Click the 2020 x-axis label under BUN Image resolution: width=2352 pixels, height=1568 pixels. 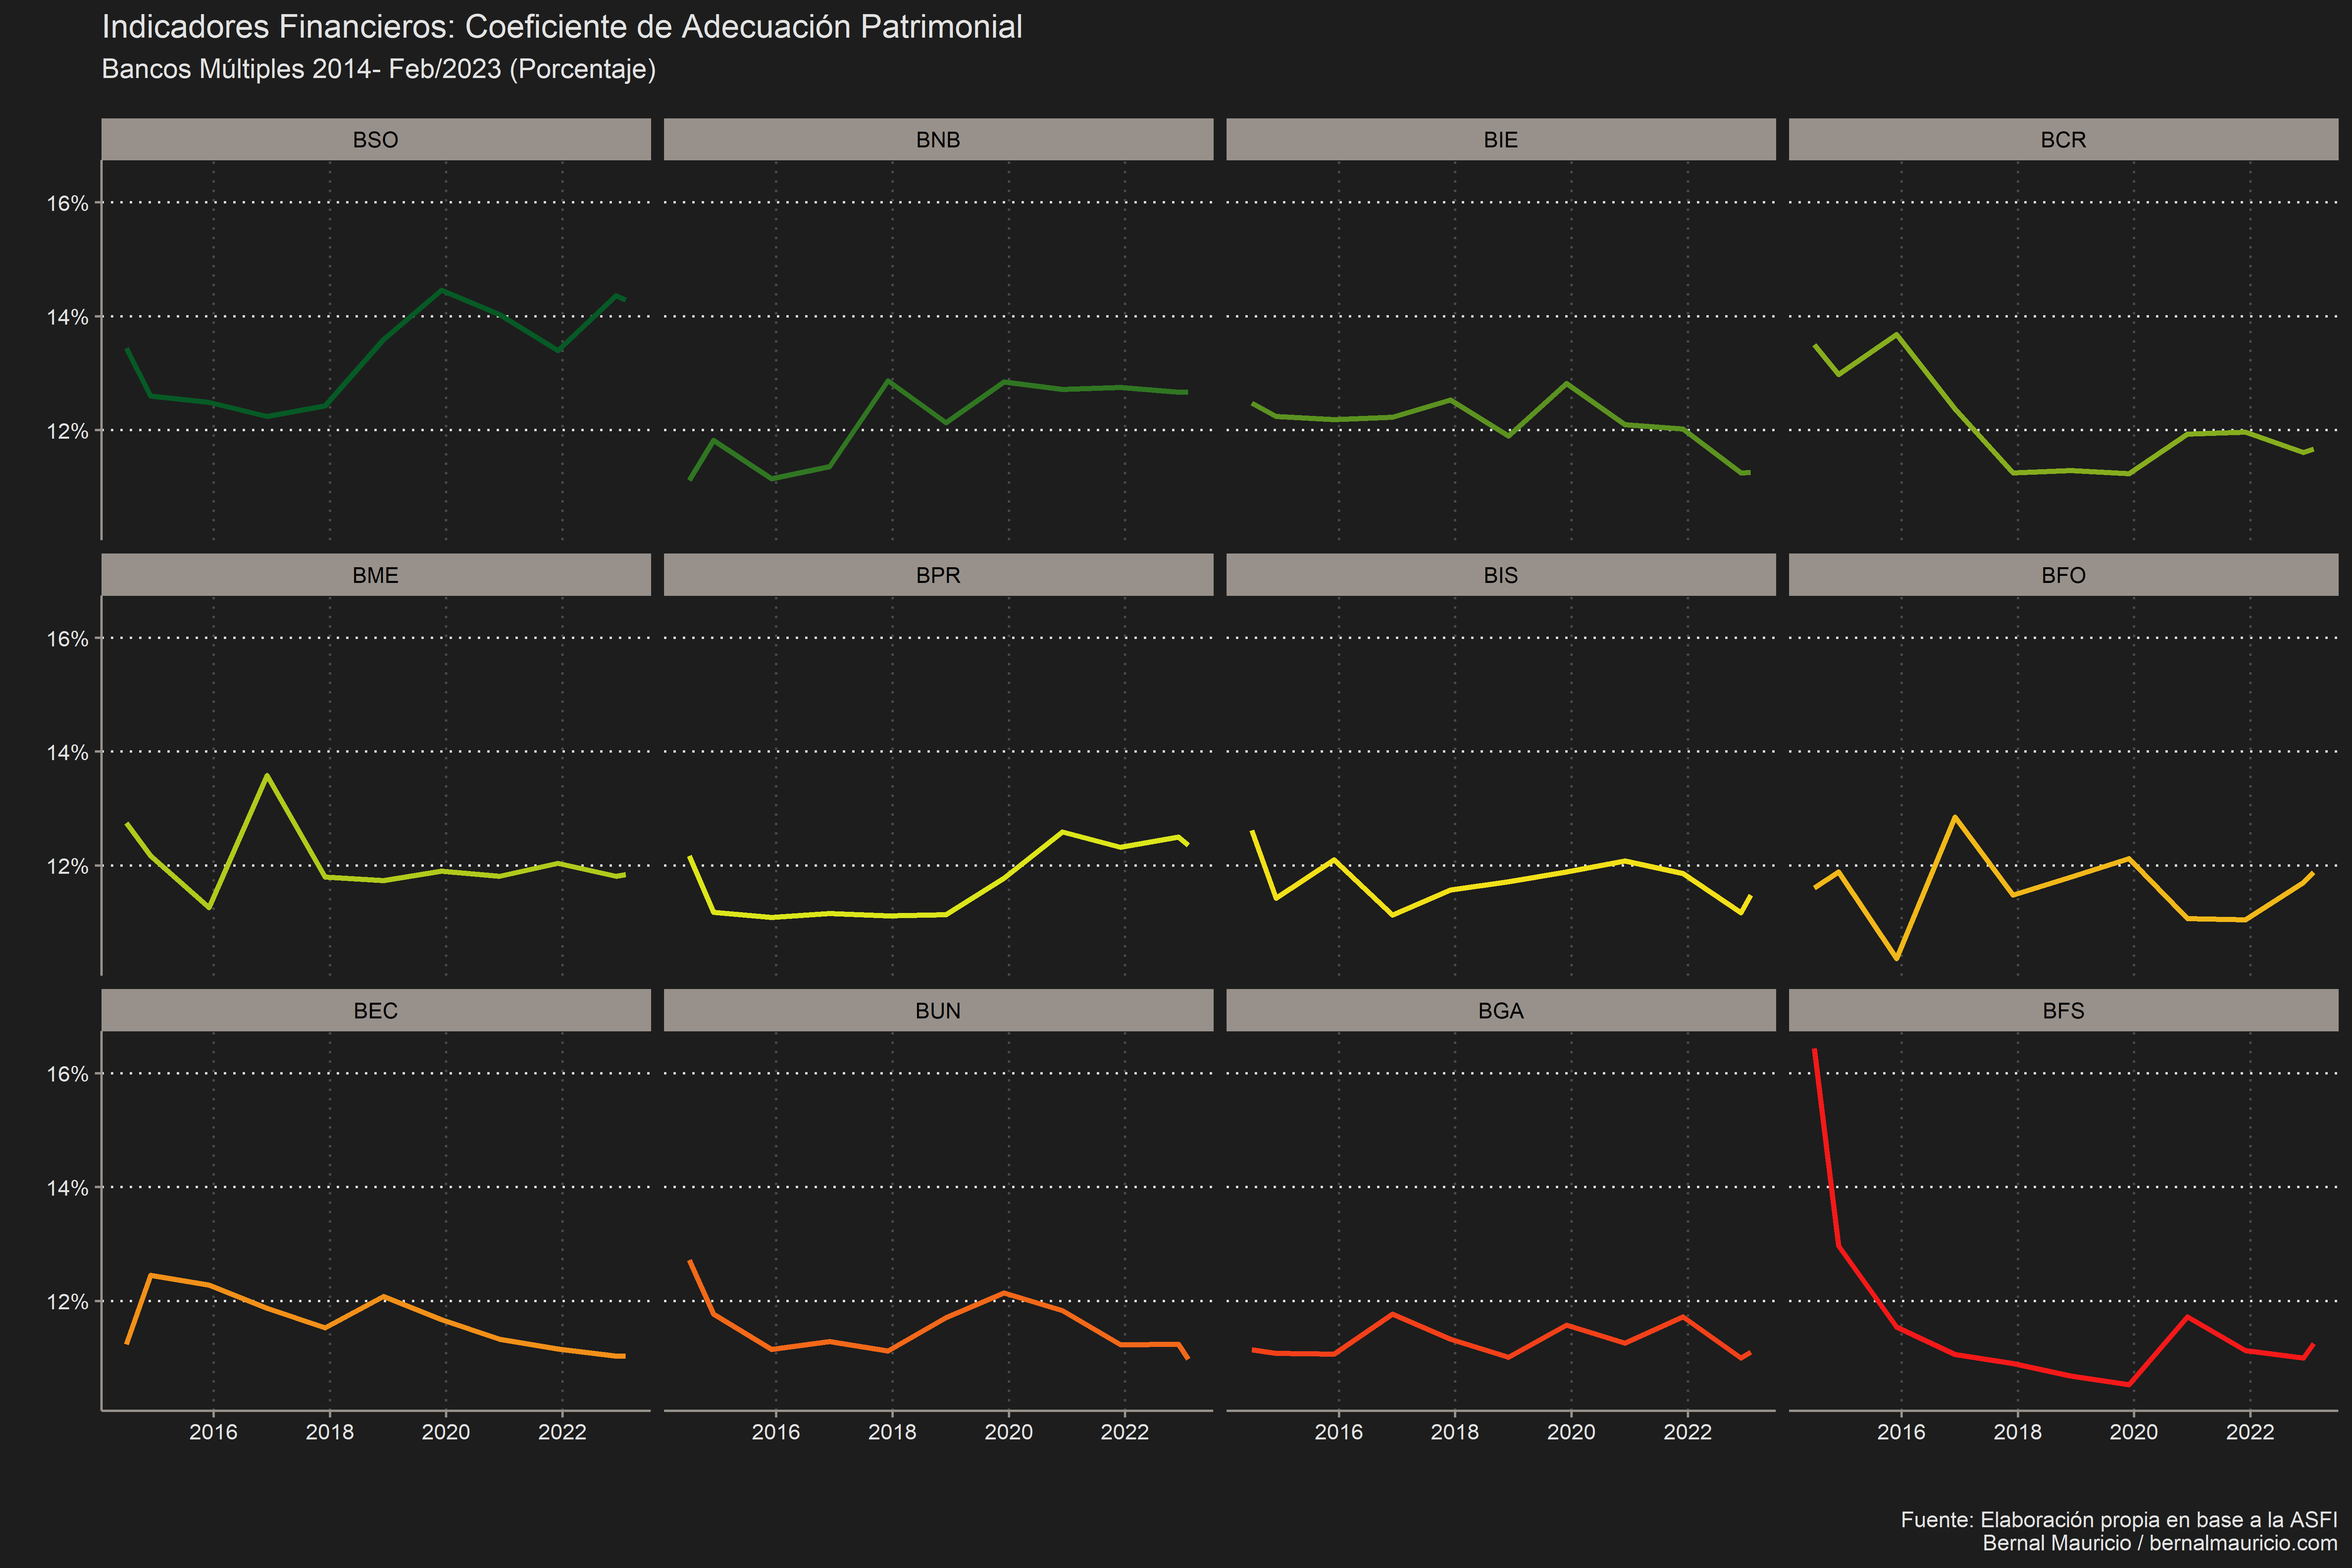pos(1009,1432)
